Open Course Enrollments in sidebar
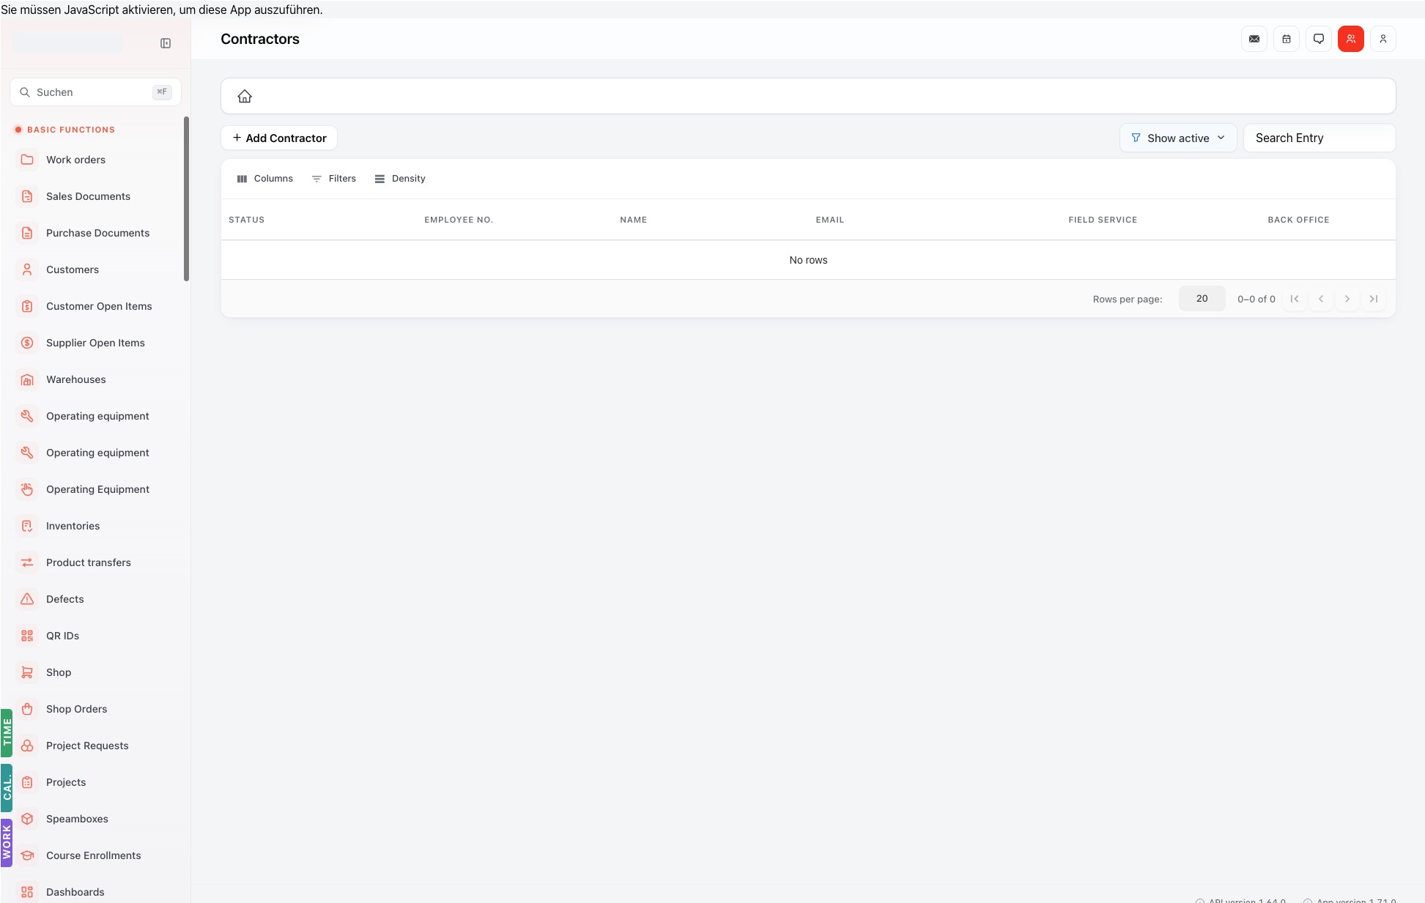Screen dimensions: 1425x903 tap(95, 855)
